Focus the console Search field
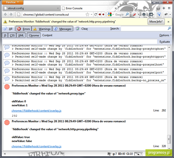 (144, 29)
